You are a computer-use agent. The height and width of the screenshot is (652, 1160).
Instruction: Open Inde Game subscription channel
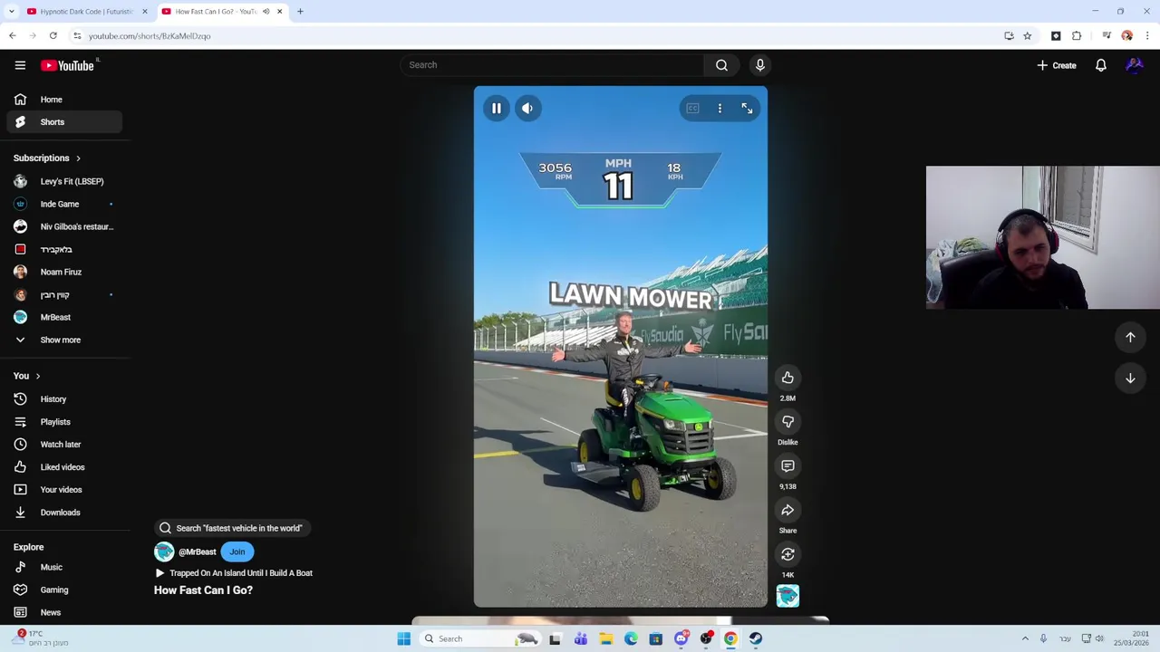coord(63,204)
